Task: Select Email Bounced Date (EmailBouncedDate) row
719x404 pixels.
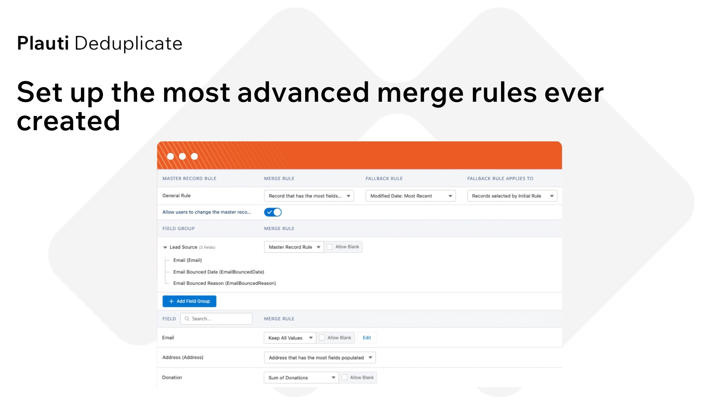Action: click(x=219, y=272)
